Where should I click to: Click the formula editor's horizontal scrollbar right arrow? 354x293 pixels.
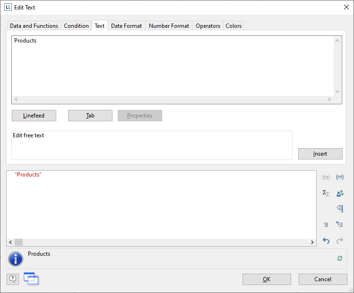tap(312, 242)
